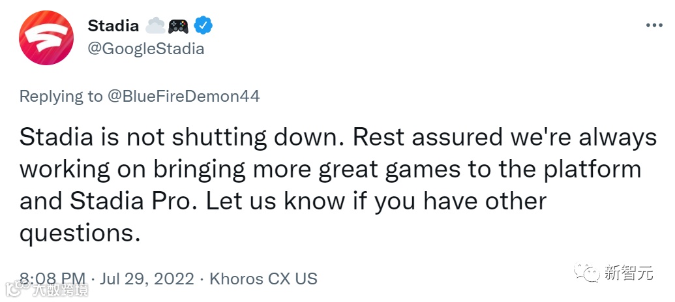The image size is (675, 302).
Task: Click the Jul 29, 2022 date
Action: [147, 279]
